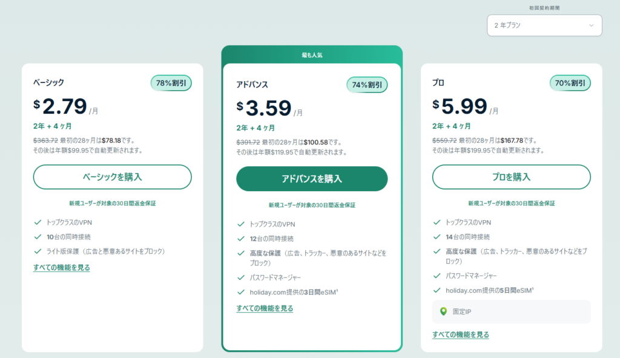Click the 最も人気 banner tab
The width and height of the screenshot is (620, 358).
[311, 55]
